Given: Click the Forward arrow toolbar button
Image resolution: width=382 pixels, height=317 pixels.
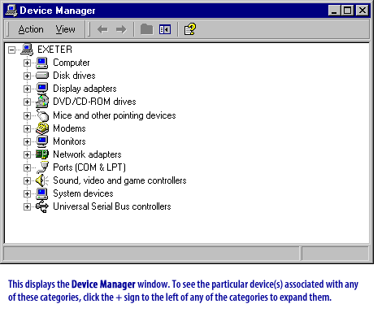Looking at the screenshot, I should pyautogui.click(x=121, y=29).
